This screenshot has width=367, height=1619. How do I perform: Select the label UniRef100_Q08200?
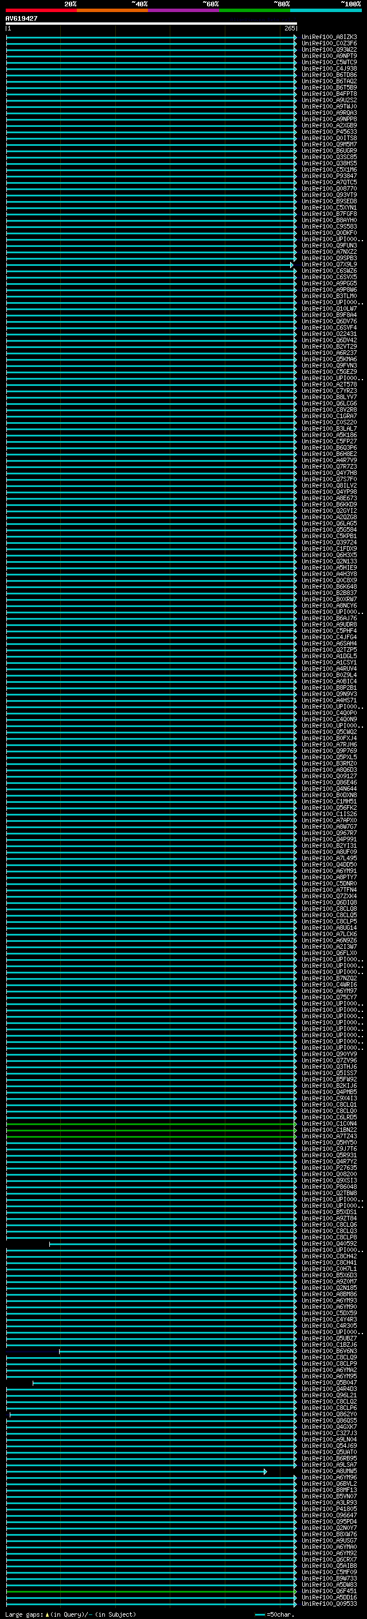pyautogui.click(x=329, y=1174)
